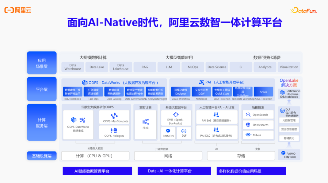Click the 智能数据分析 智能数据洞察 tile
Screen dimensions: 328x183
coord(155,91)
